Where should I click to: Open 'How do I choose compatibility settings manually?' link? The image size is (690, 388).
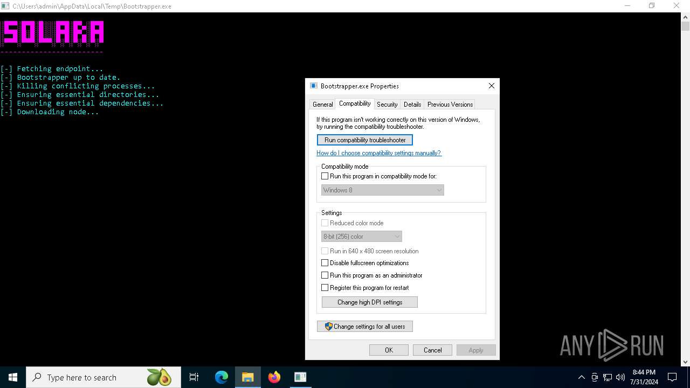point(379,153)
